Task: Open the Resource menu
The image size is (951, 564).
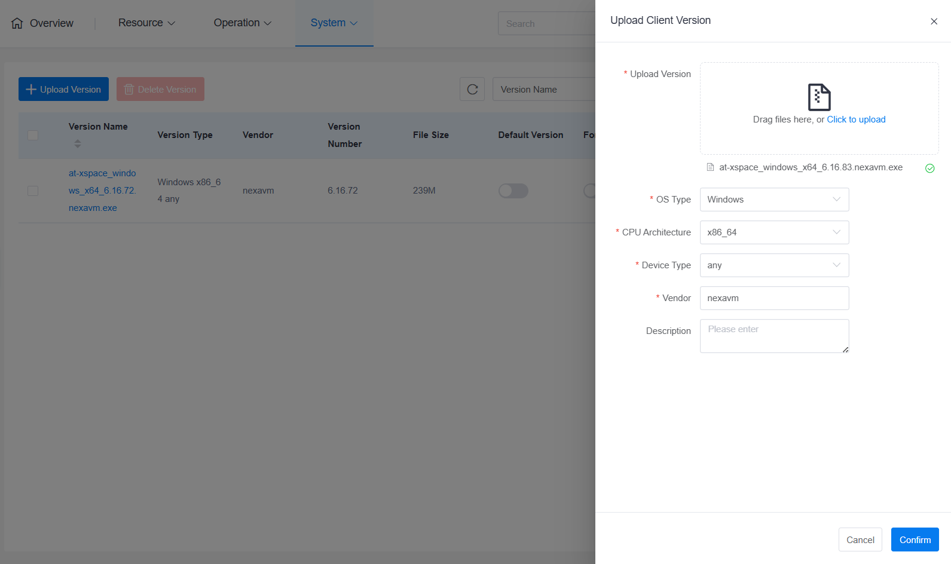Action: coord(146,23)
